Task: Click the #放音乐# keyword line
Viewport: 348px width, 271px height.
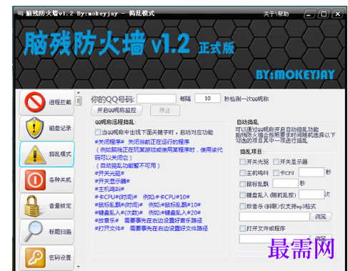Action: pos(149,220)
